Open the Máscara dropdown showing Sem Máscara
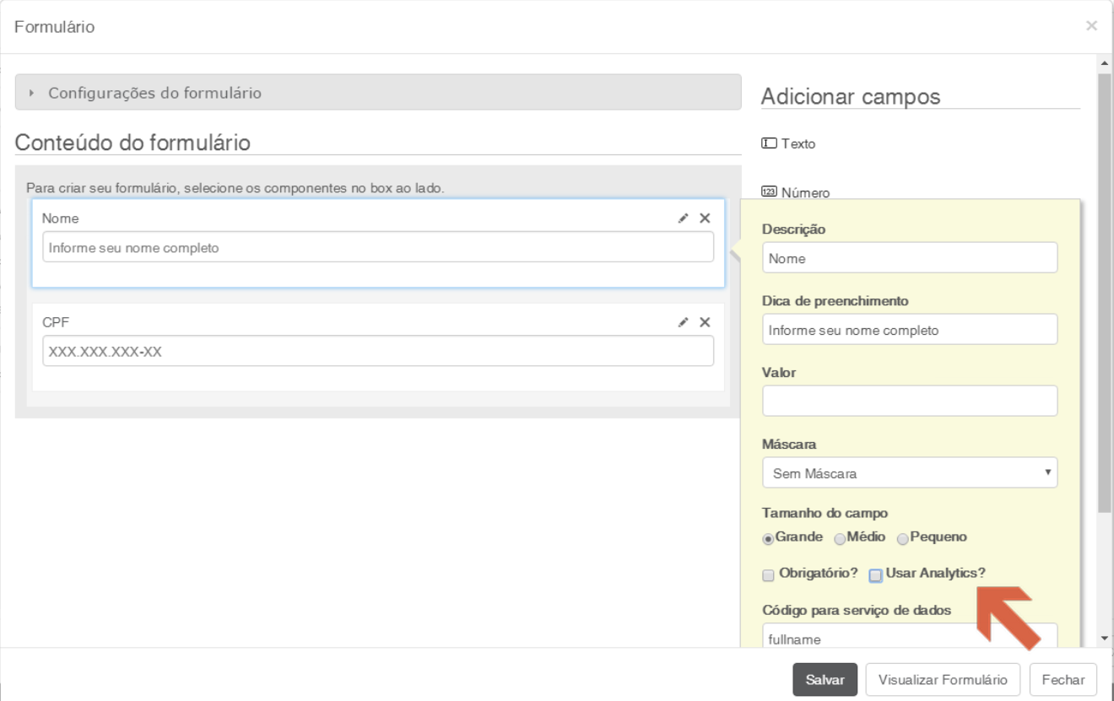The image size is (1114, 701). (910, 472)
